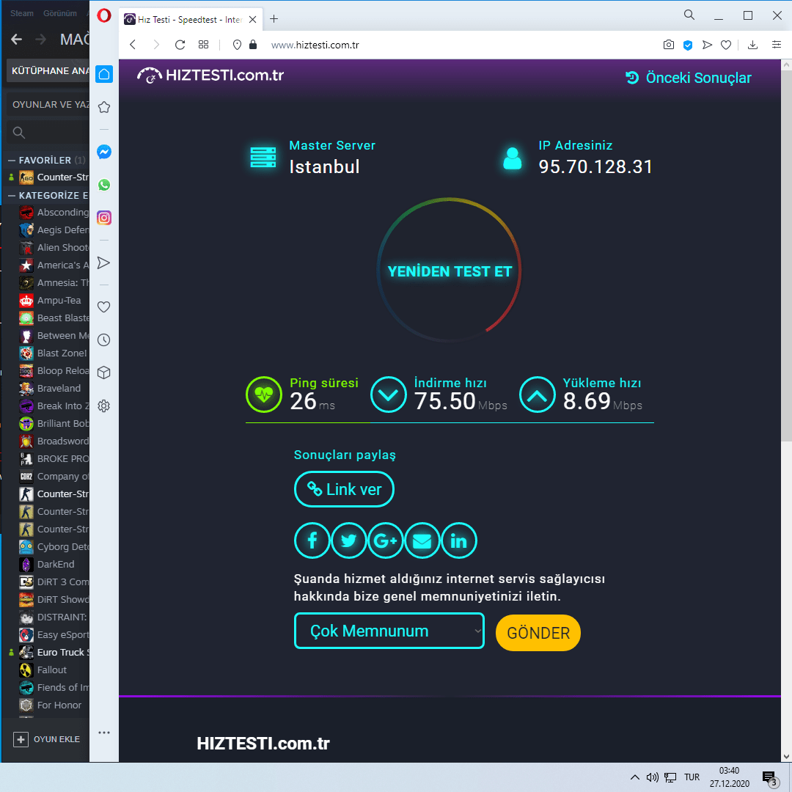Open KÜTÜPHANE ANA tab in Steam

[x=48, y=70]
